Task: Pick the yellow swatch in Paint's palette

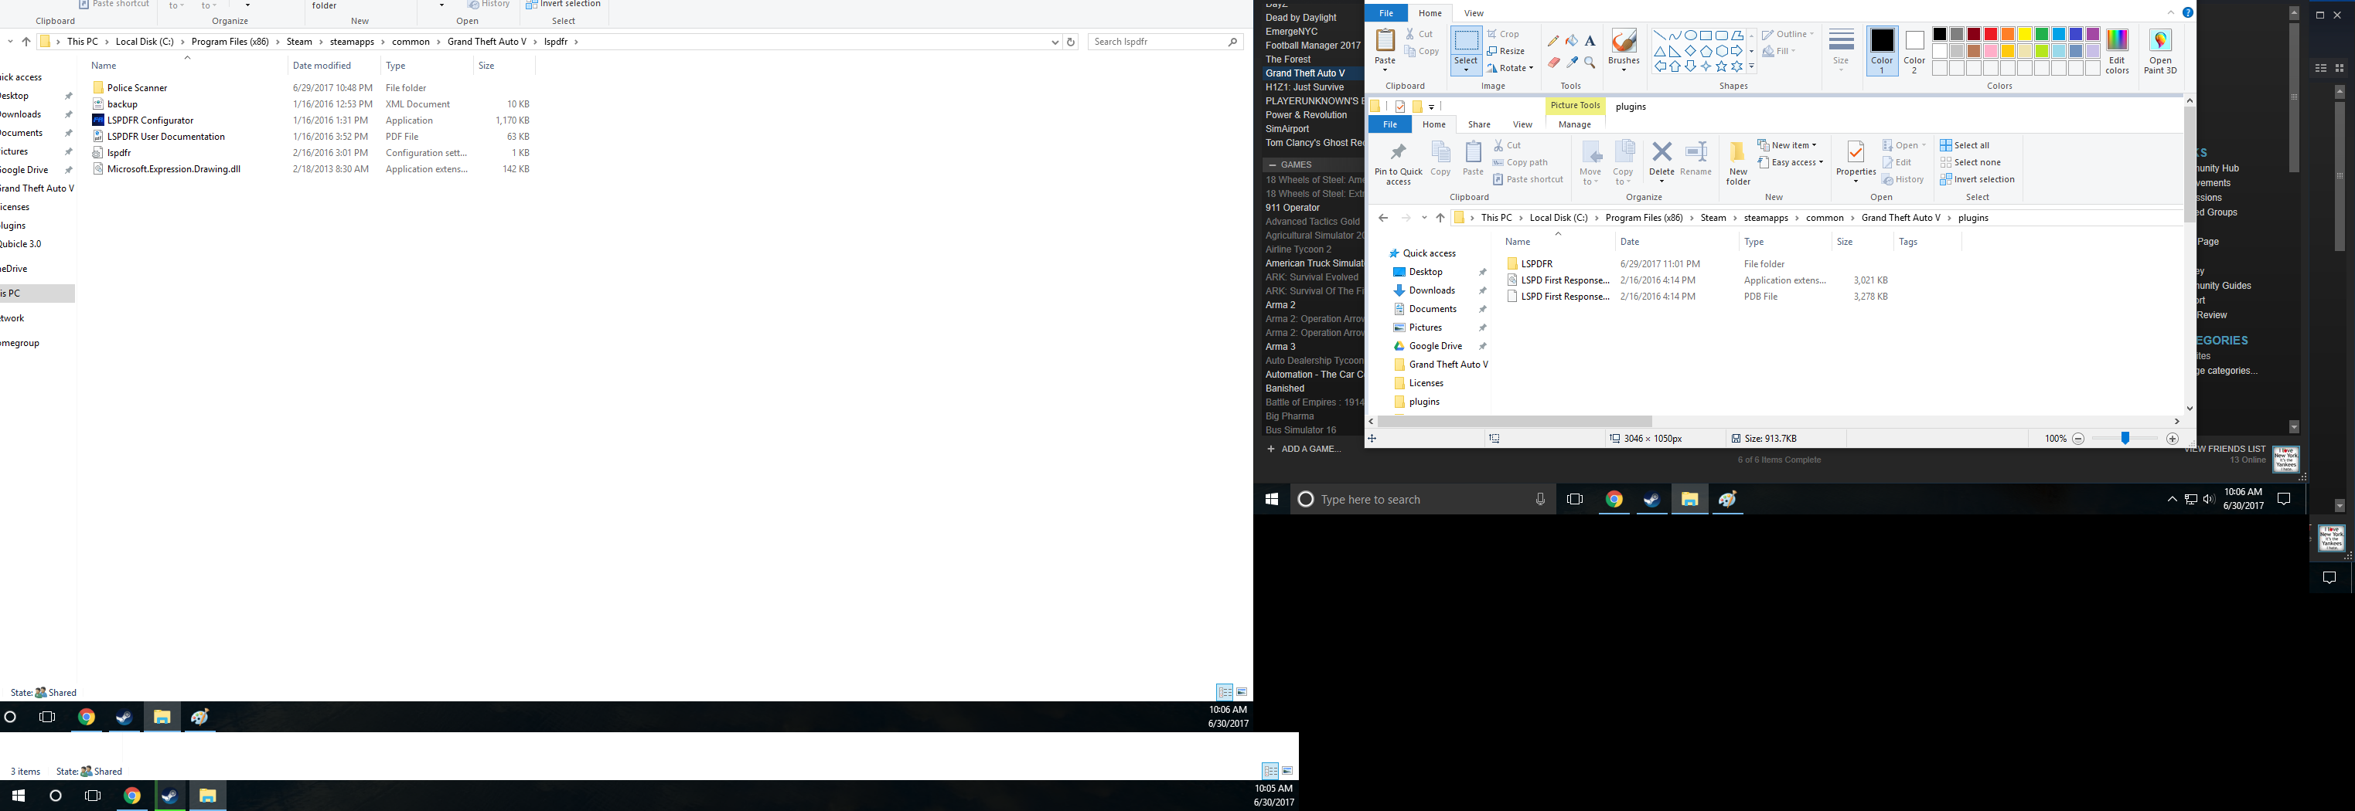Action: pos(2025,35)
